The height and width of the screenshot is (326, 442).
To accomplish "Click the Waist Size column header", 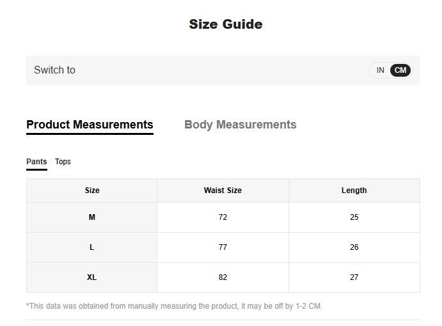I will coord(223,190).
